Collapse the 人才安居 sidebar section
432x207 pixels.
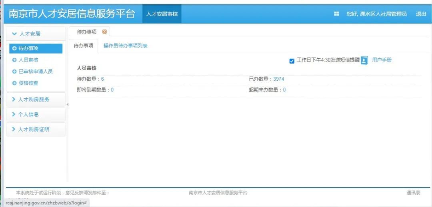(36, 34)
